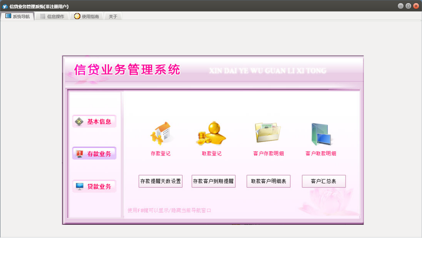Click the 存款登记 text label
Viewport: 422px width, 274px height.
click(160, 153)
